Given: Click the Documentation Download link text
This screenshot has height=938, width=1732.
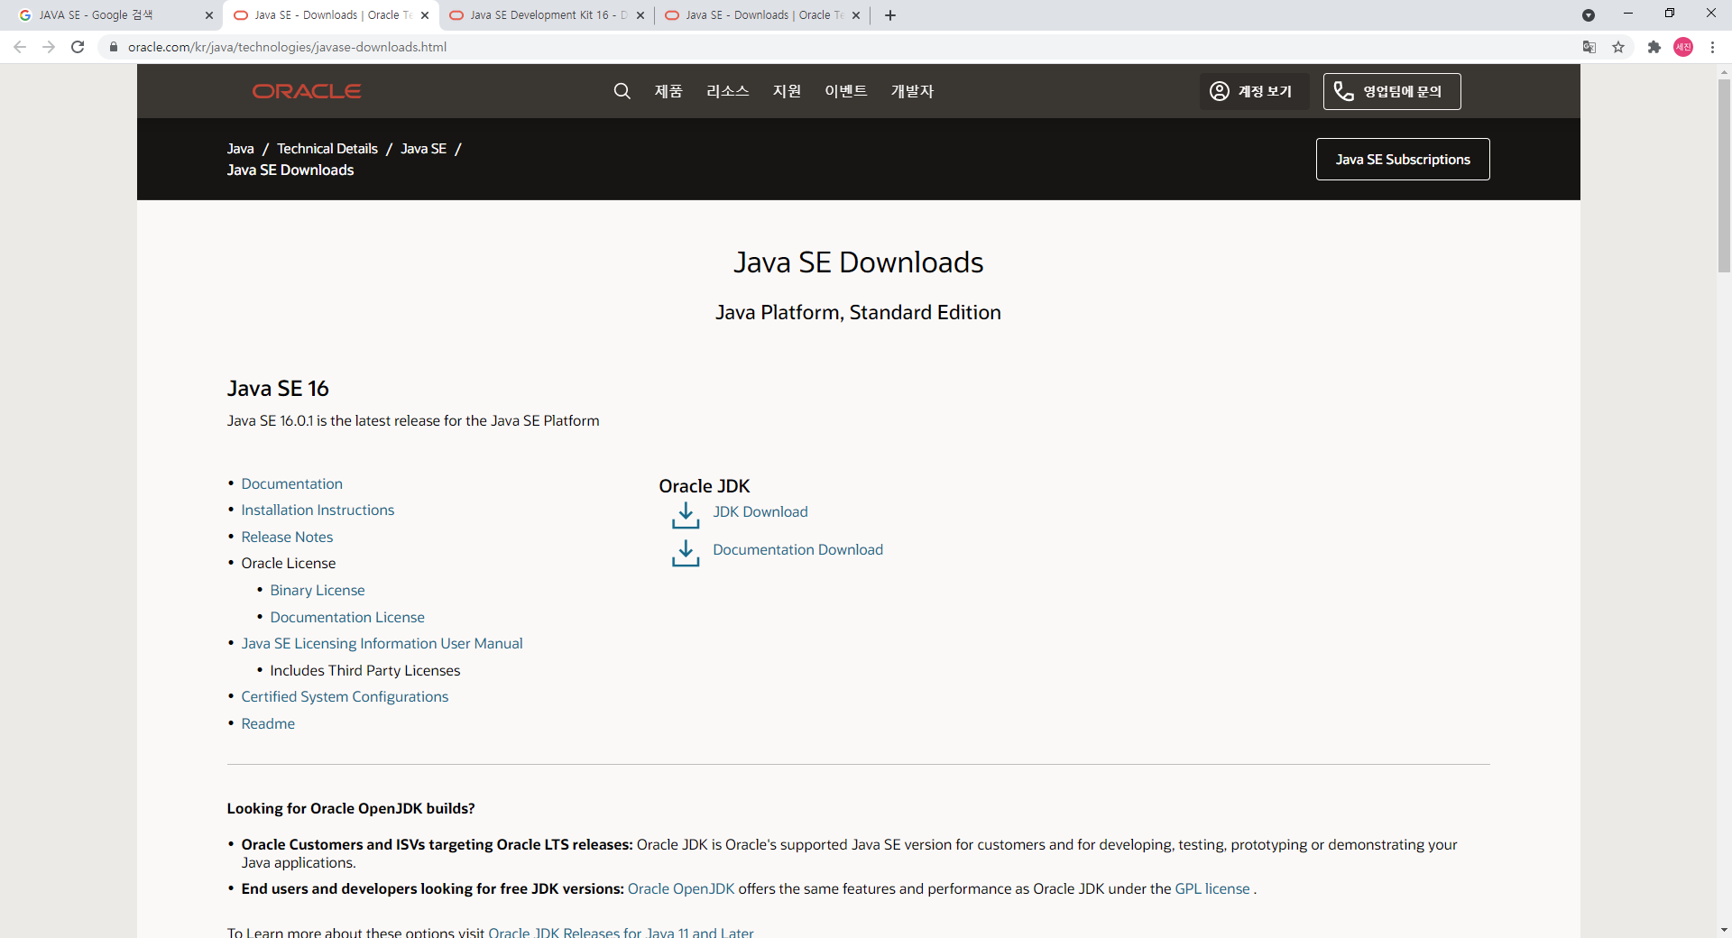Looking at the screenshot, I should 797,550.
